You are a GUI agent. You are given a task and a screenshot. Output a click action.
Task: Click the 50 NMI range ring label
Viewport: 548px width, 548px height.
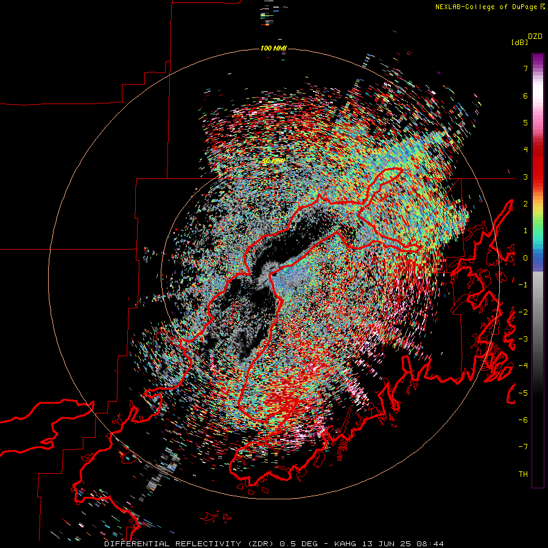pyautogui.click(x=273, y=161)
